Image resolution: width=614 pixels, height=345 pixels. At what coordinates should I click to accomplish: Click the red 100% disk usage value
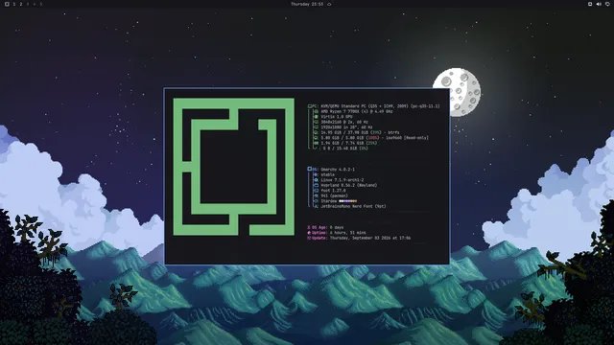373,138
